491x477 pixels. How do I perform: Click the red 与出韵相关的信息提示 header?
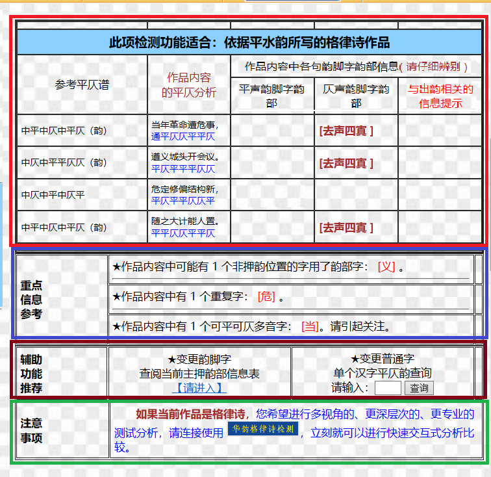pos(440,96)
